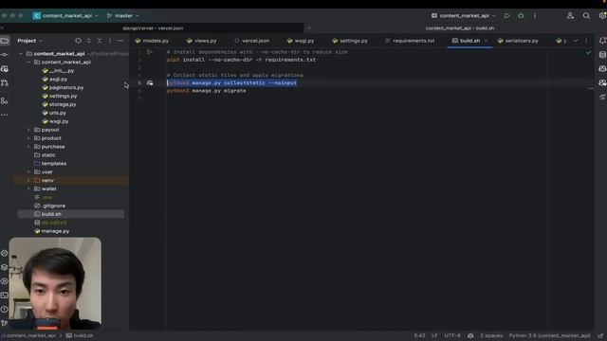Run the content_market_api configuration
The height and width of the screenshot is (341, 607).
(506, 15)
